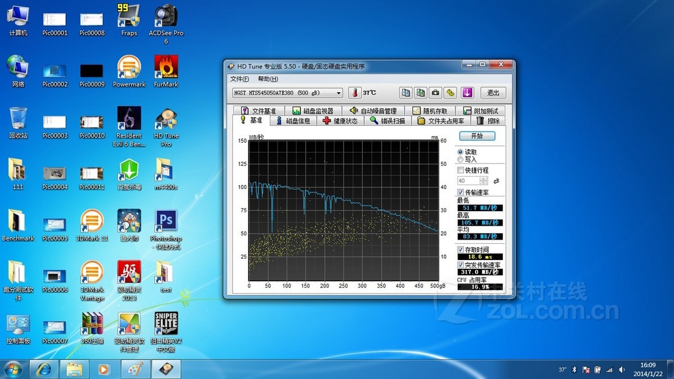674x379 pixels.
Task: Open the 网络 network desktop icon
Action: click(18, 71)
